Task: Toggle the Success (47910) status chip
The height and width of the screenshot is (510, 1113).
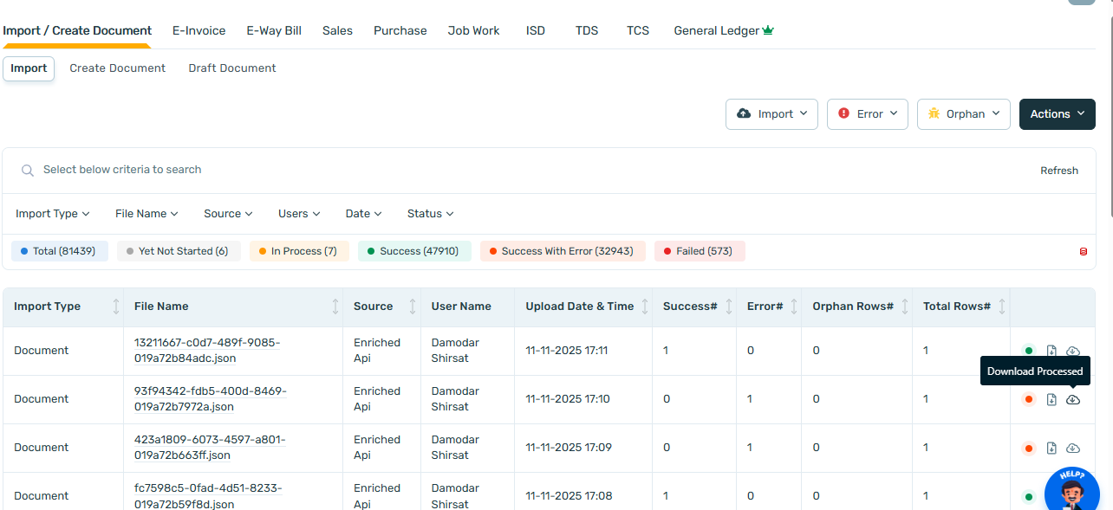Action: (413, 251)
